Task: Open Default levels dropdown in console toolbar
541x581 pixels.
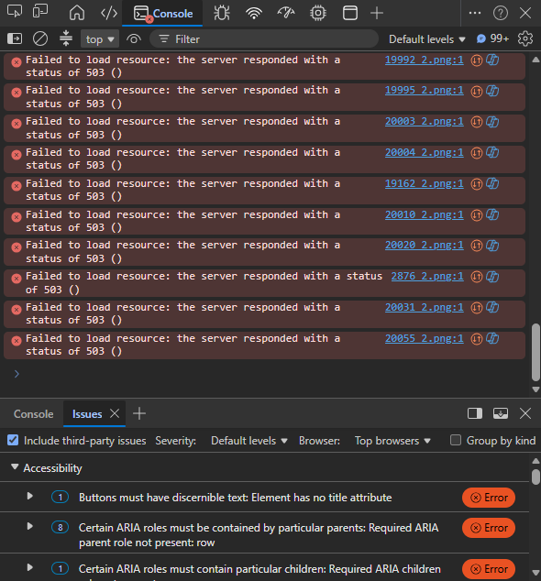Action: pyautogui.click(x=426, y=38)
